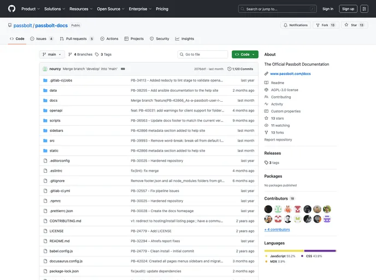Open the main branch selector dropdown
This screenshot has height=280, width=376.
[52, 55]
